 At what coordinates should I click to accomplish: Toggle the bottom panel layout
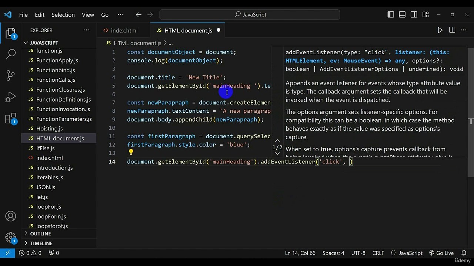(402, 14)
